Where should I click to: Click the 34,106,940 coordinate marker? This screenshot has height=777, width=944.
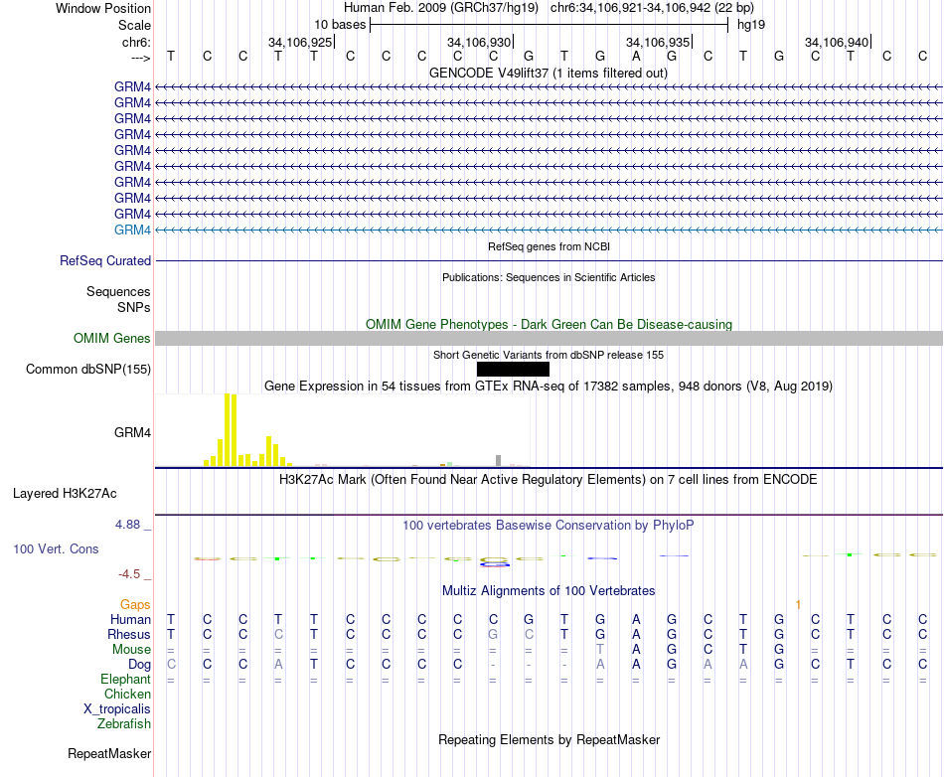coord(837,42)
